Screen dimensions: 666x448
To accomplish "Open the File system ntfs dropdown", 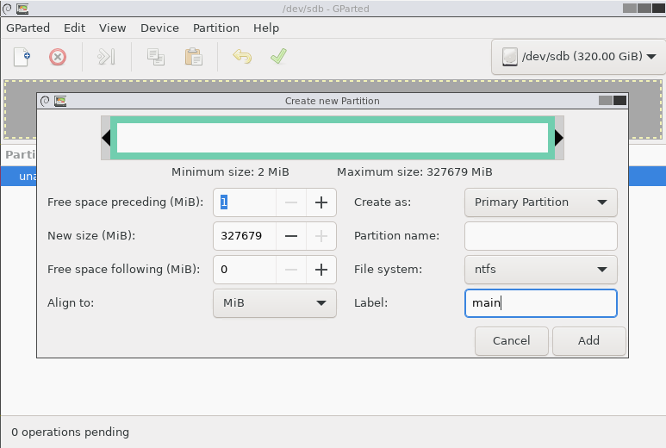I will tap(541, 270).
